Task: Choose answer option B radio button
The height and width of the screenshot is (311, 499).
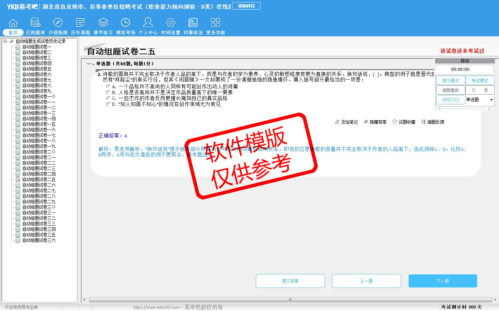Action: tap(108, 93)
